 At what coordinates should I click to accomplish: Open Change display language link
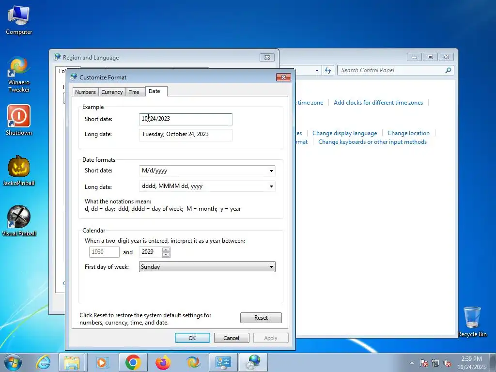point(345,133)
